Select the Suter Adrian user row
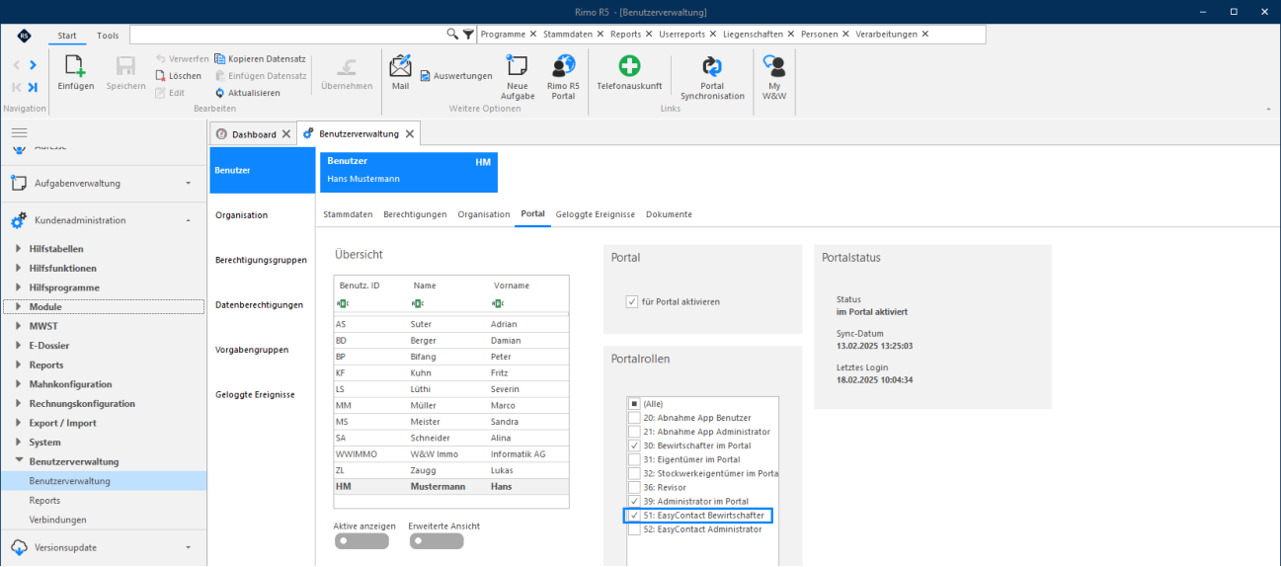This screenshot has height=567, width=1281. 451,324
